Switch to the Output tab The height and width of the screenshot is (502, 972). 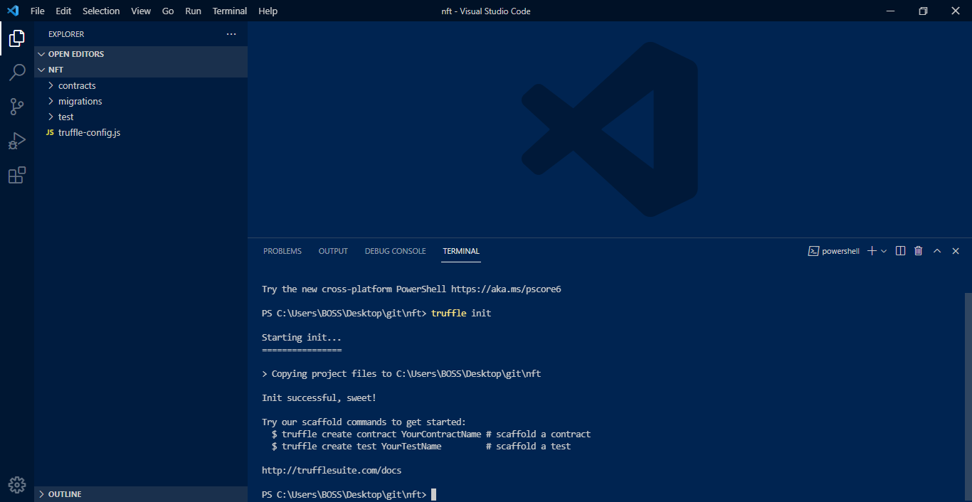click(333, 251)
